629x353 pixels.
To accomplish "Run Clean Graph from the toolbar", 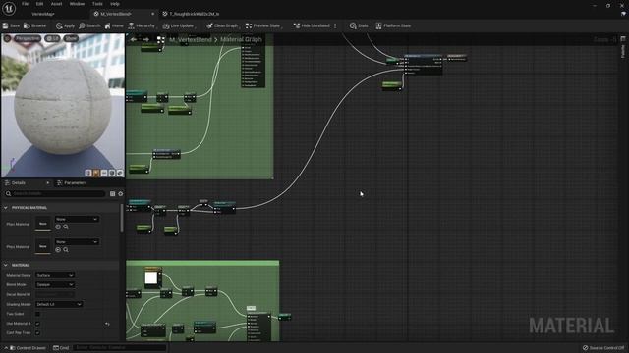I will [x=222, y=25].
